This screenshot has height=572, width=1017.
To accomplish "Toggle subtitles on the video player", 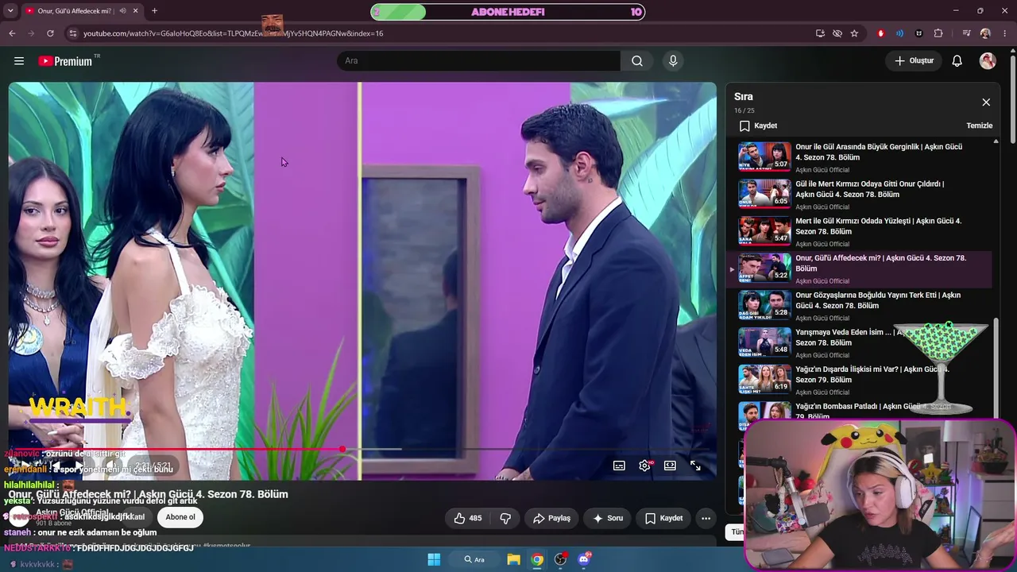I will click(x=619, y=466).
